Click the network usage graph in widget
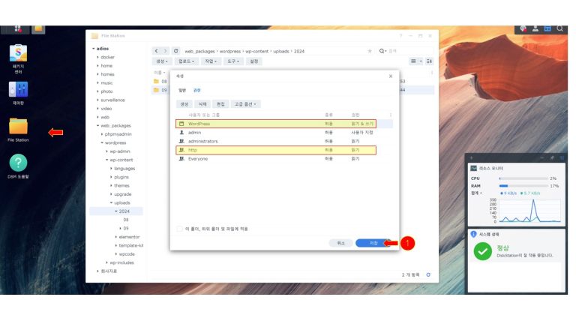 click(528, 211)
